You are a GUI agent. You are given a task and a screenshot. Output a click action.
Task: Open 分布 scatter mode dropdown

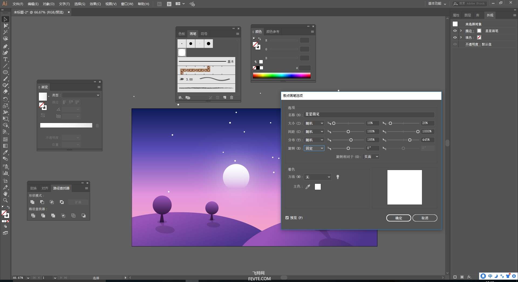[x=314, y=140]
